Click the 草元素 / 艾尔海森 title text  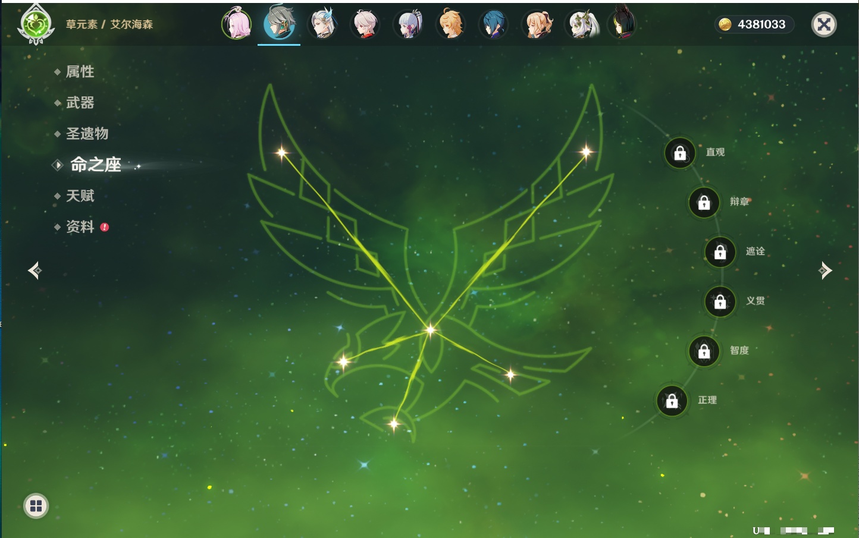[109, 24]
